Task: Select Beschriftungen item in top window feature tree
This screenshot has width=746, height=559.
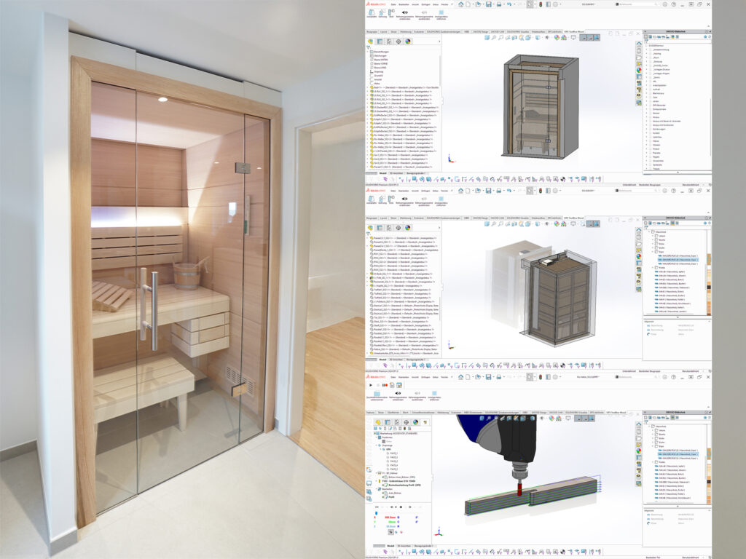Action: pos(382,52)
